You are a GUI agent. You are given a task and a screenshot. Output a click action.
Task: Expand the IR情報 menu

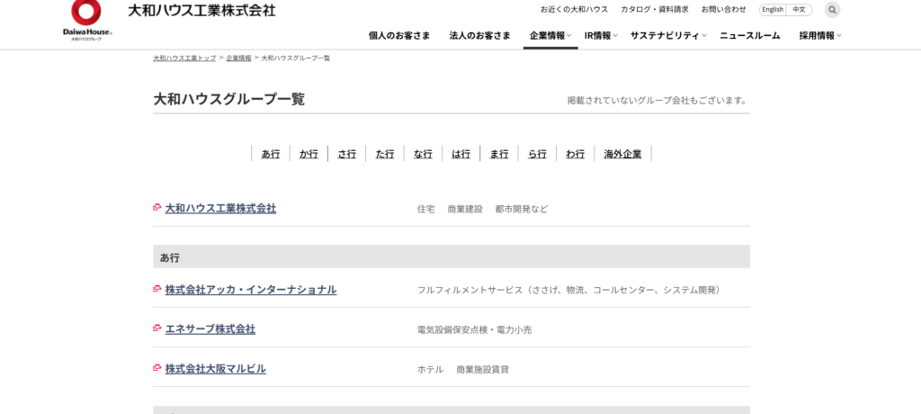coord(600,36)
